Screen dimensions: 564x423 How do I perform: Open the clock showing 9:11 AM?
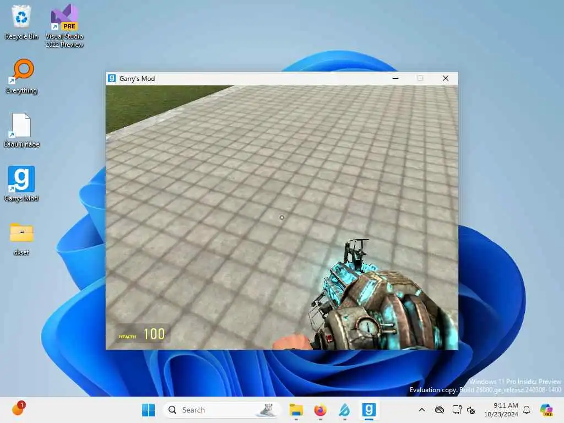[x=501, y=410]
